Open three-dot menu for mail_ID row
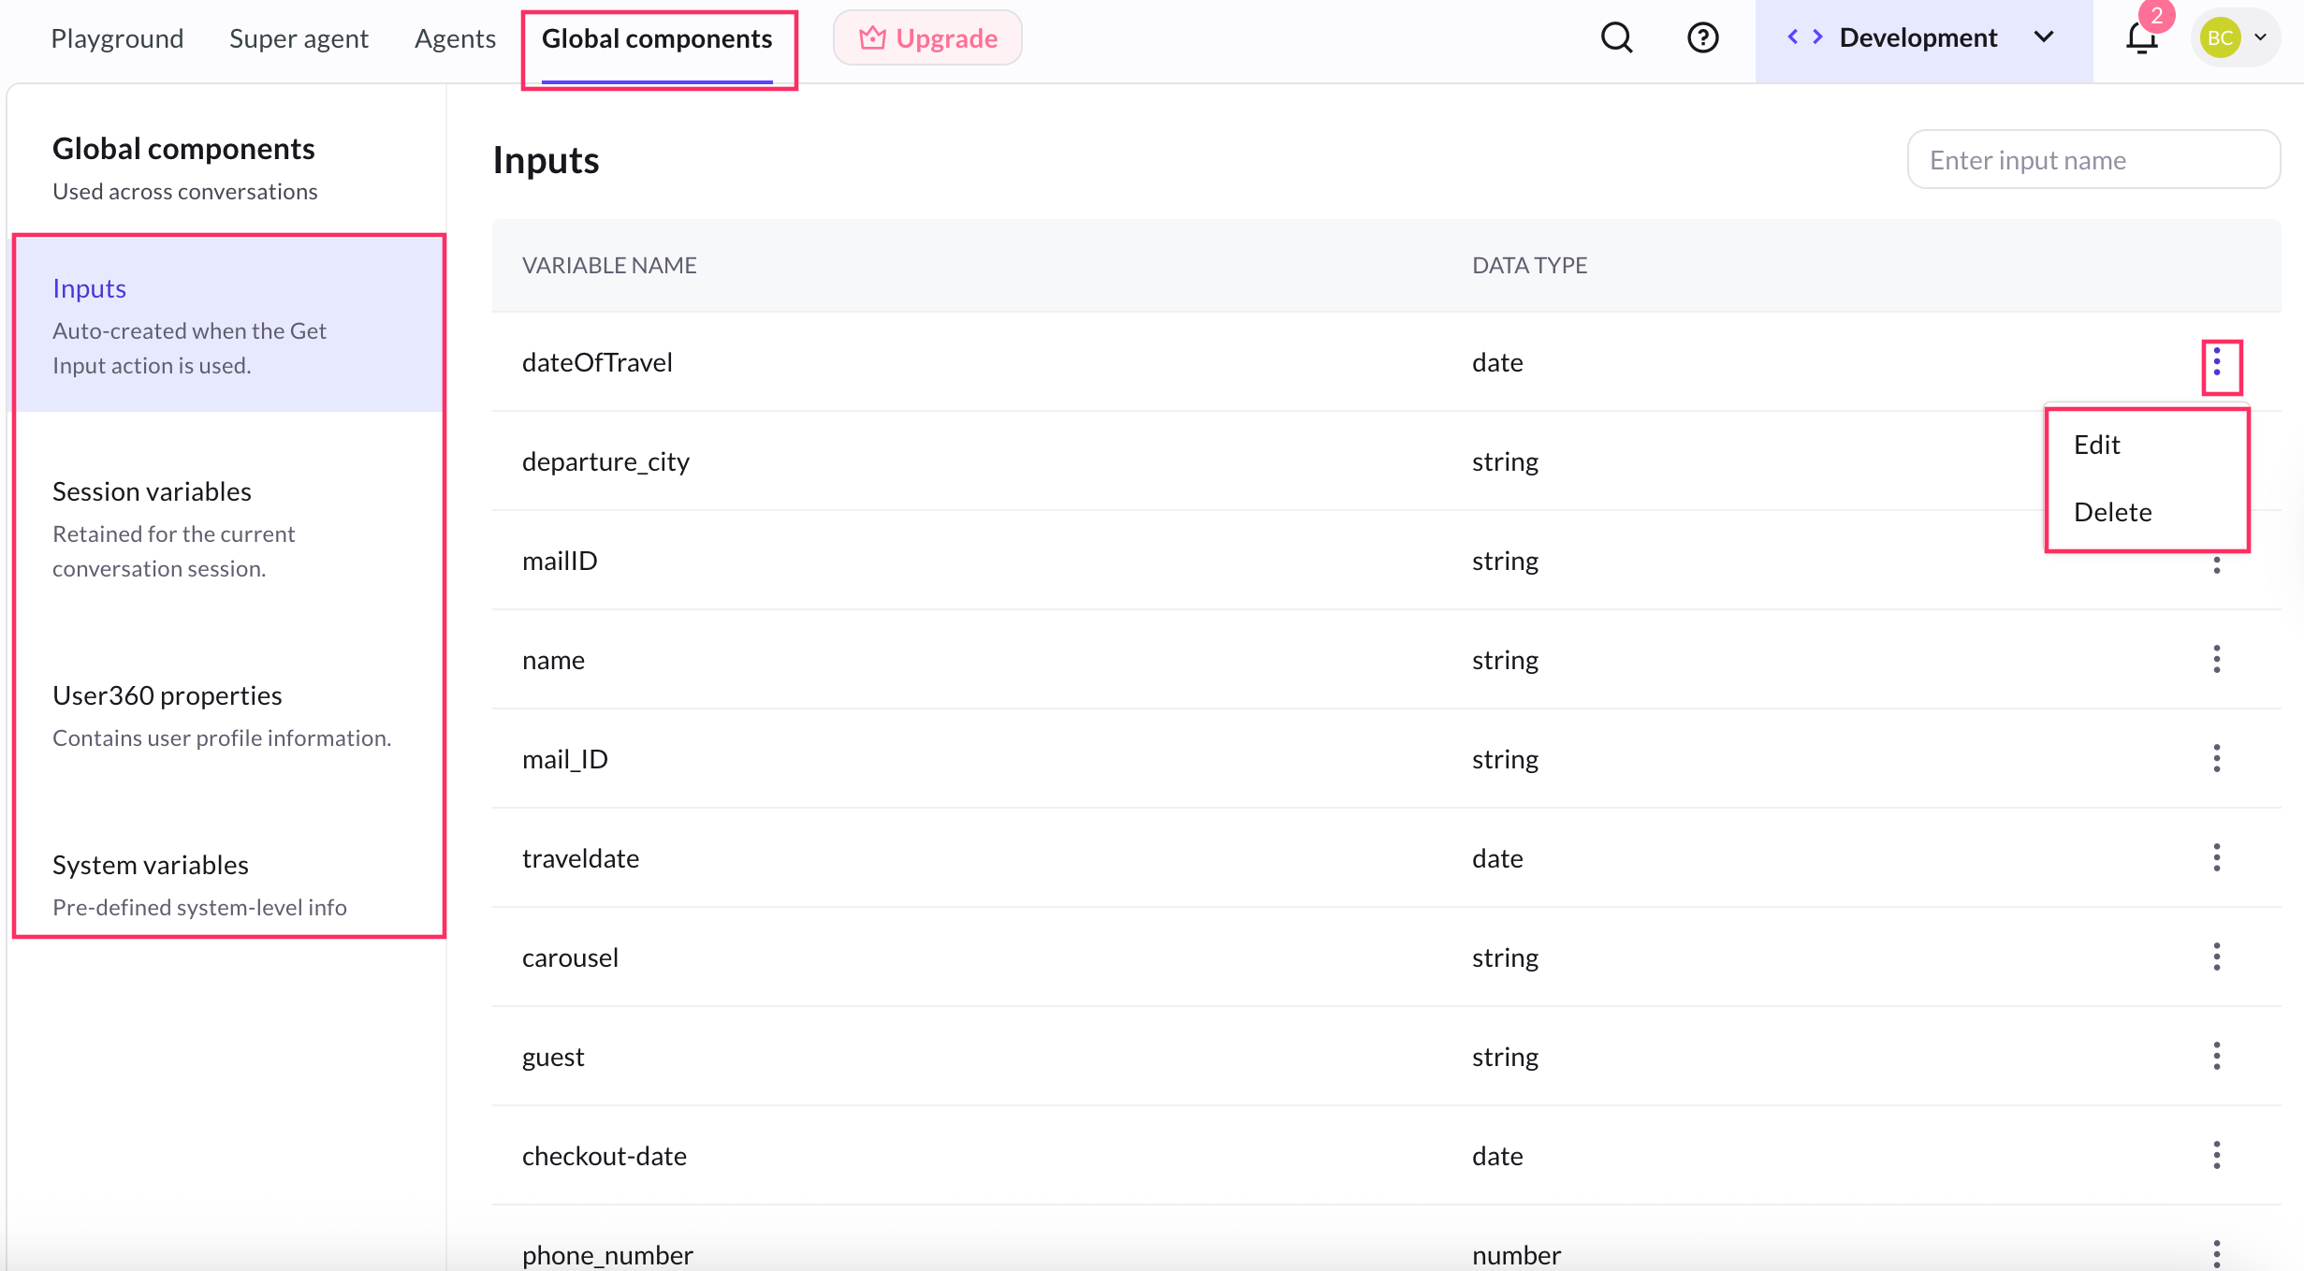Image resolution: width=2304 pixels, height=1271 pixels. tap(2217, 759)
